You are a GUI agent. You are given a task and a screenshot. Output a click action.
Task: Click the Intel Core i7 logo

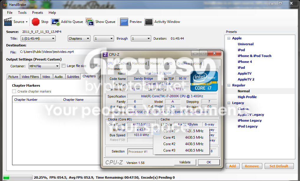click(x=204, y=81)
